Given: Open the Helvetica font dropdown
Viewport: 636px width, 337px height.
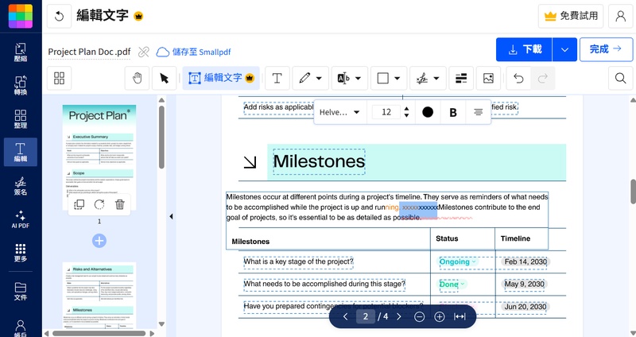Looking at the screenshot, I should pyautogui.click(x=339, y=112).
